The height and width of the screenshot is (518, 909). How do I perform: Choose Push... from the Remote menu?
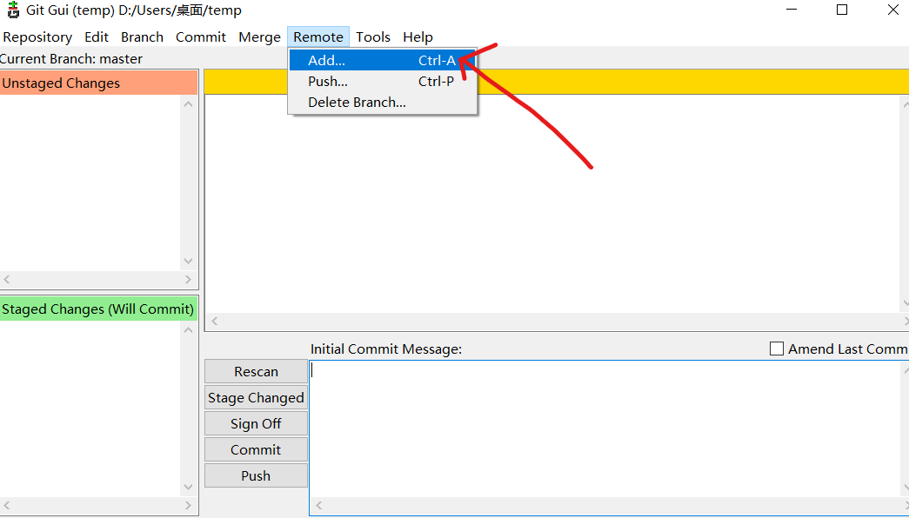click(383, 81)
